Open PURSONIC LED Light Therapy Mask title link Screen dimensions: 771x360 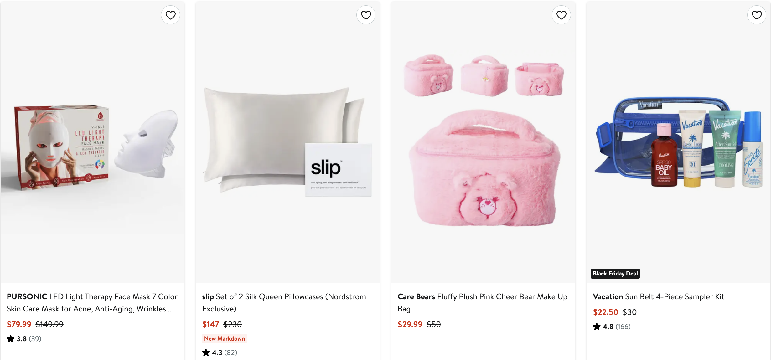[x=92, y=302]
